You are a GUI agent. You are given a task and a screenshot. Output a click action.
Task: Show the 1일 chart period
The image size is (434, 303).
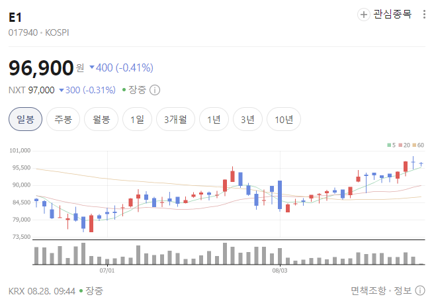coord(138,119)
